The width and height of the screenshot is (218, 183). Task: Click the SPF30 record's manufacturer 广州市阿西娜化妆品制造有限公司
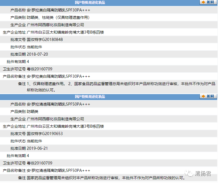(56, 25)
